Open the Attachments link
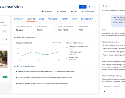Screen dimensions: 125x98 (89, 11)
